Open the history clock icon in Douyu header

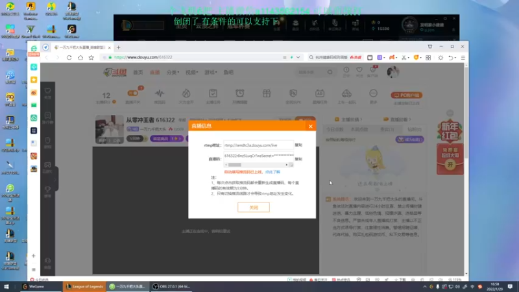pos(346,70)
